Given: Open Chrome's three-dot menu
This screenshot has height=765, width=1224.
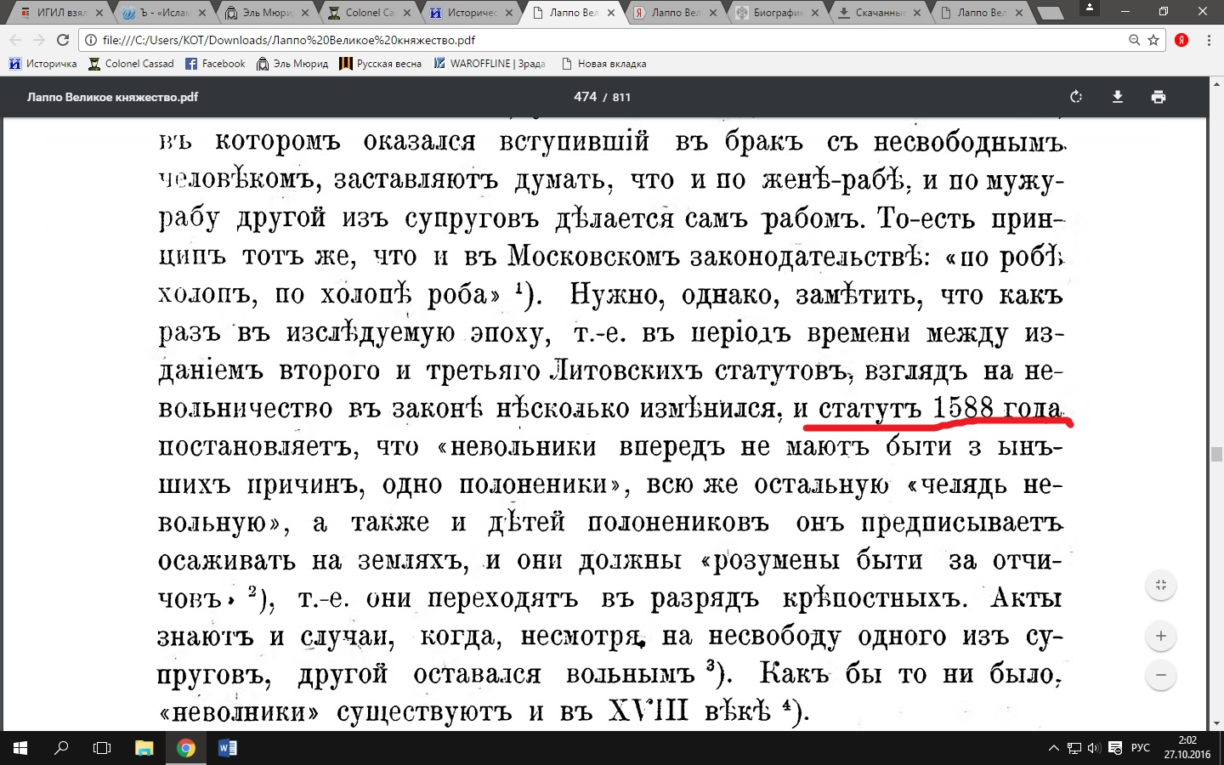Looking at the screenshot, I should tap(1209, 40).
